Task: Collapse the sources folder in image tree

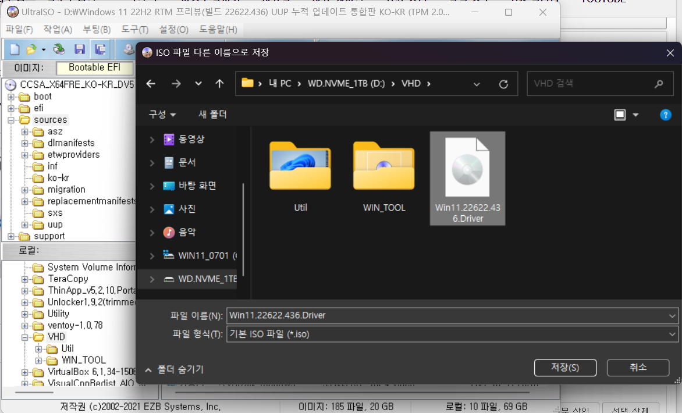Action: pos(11,120)
